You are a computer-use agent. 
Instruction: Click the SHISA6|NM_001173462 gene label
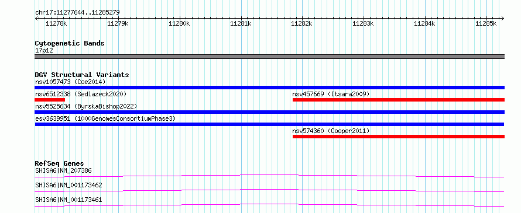coord(68,186)
